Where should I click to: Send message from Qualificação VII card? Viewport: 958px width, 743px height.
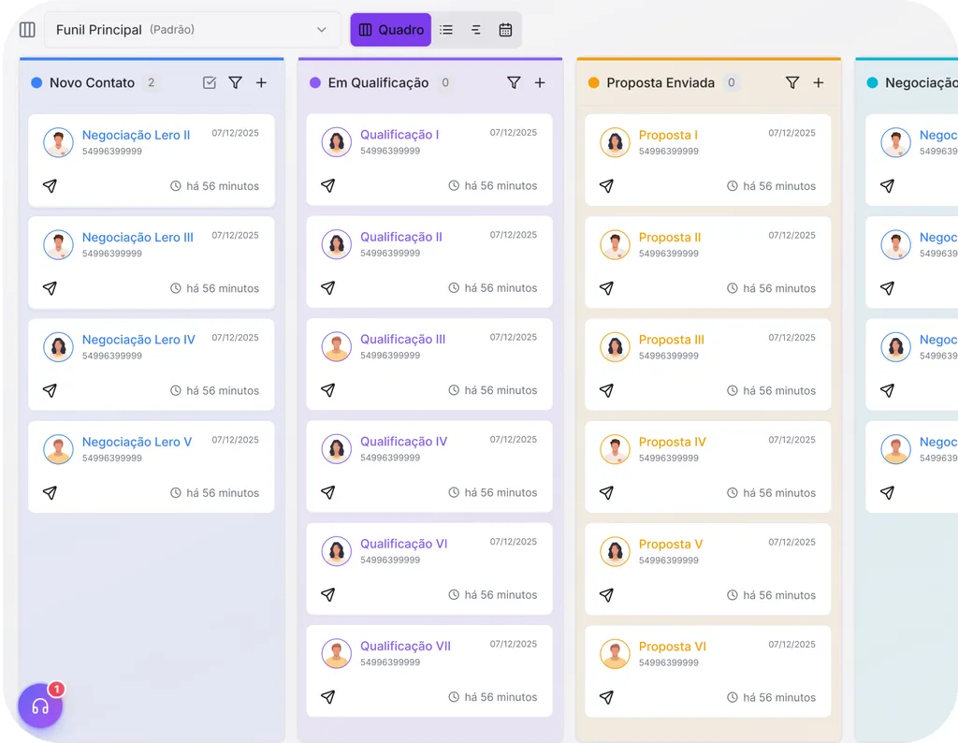pos(328,696)
